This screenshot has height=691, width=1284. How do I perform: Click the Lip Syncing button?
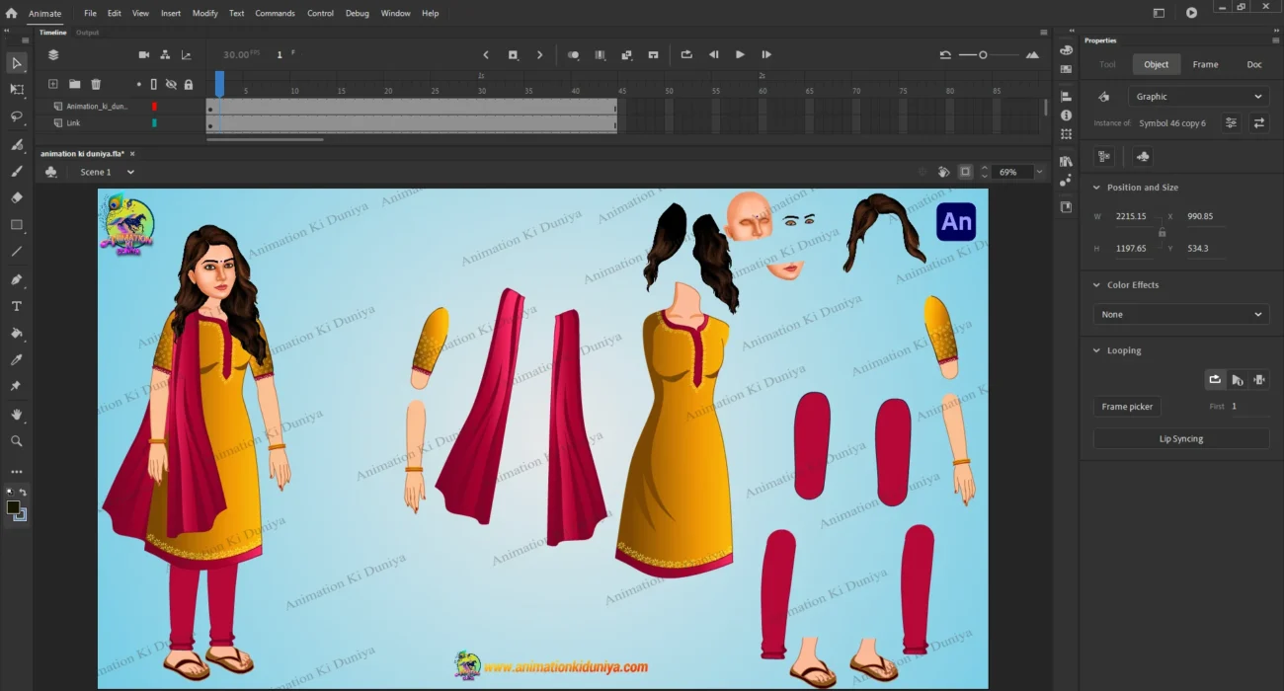coord(1180,439)
